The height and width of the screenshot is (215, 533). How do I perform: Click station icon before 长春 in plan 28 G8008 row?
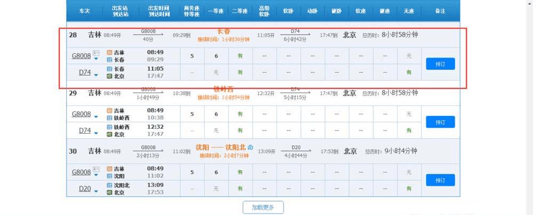[109, 60]
